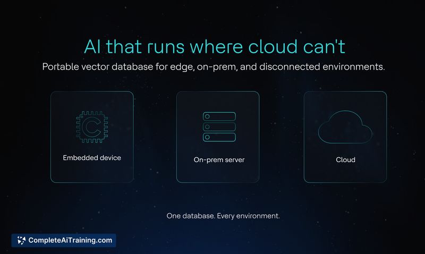Select the 'Cloud' card label
The height and width of the screenshot is (254, 425).
pyautogui.click(x=346, y=160)
